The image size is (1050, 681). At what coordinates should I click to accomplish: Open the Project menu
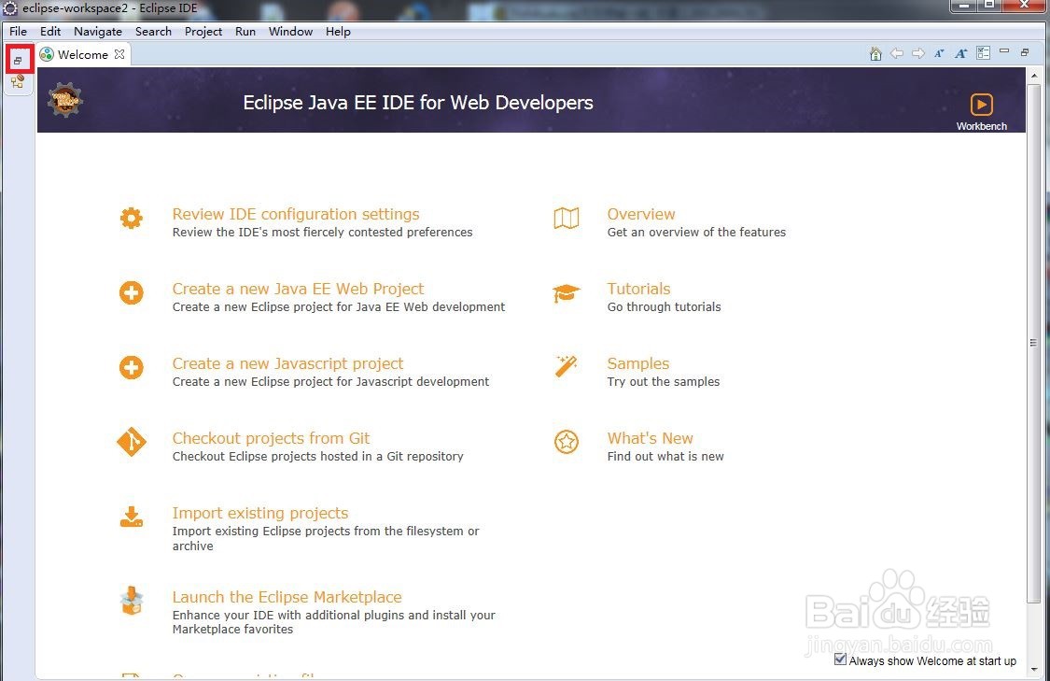click(x=203, y=32)
